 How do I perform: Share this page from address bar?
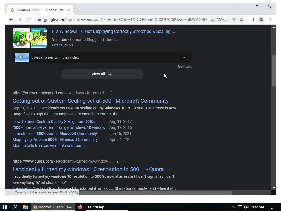(233, 20)
